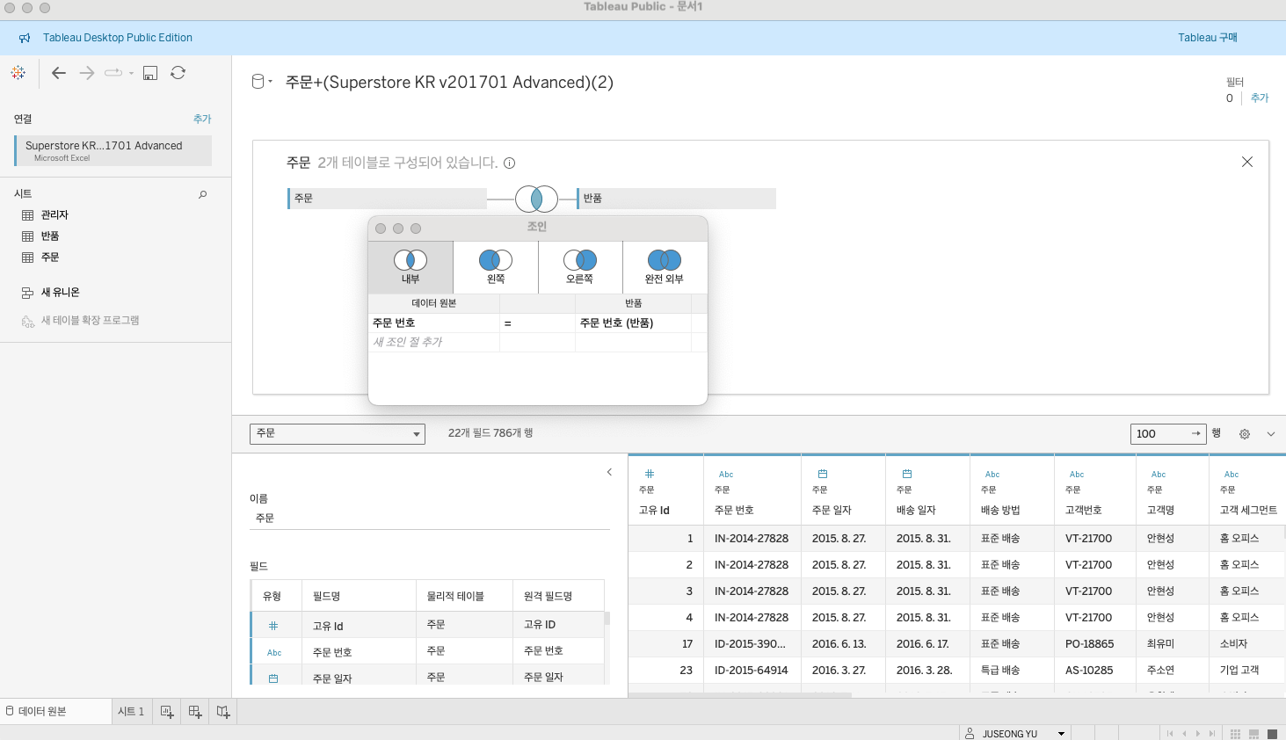This screenshot has width=1286, height=740.
Task: Click Abc type icon for 배송 방법 column
Action: pyautogui.click(x=992, y=475)
